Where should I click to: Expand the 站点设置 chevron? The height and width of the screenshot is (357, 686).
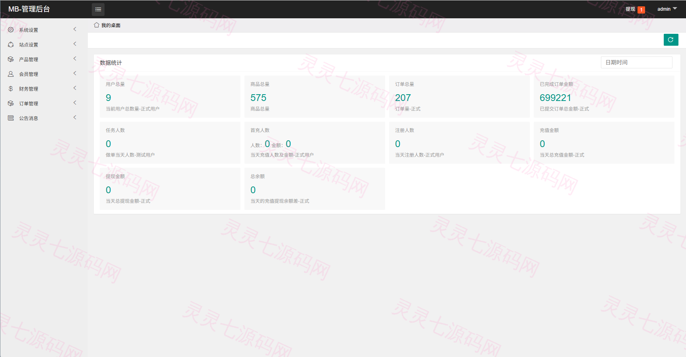click(75, 44)
